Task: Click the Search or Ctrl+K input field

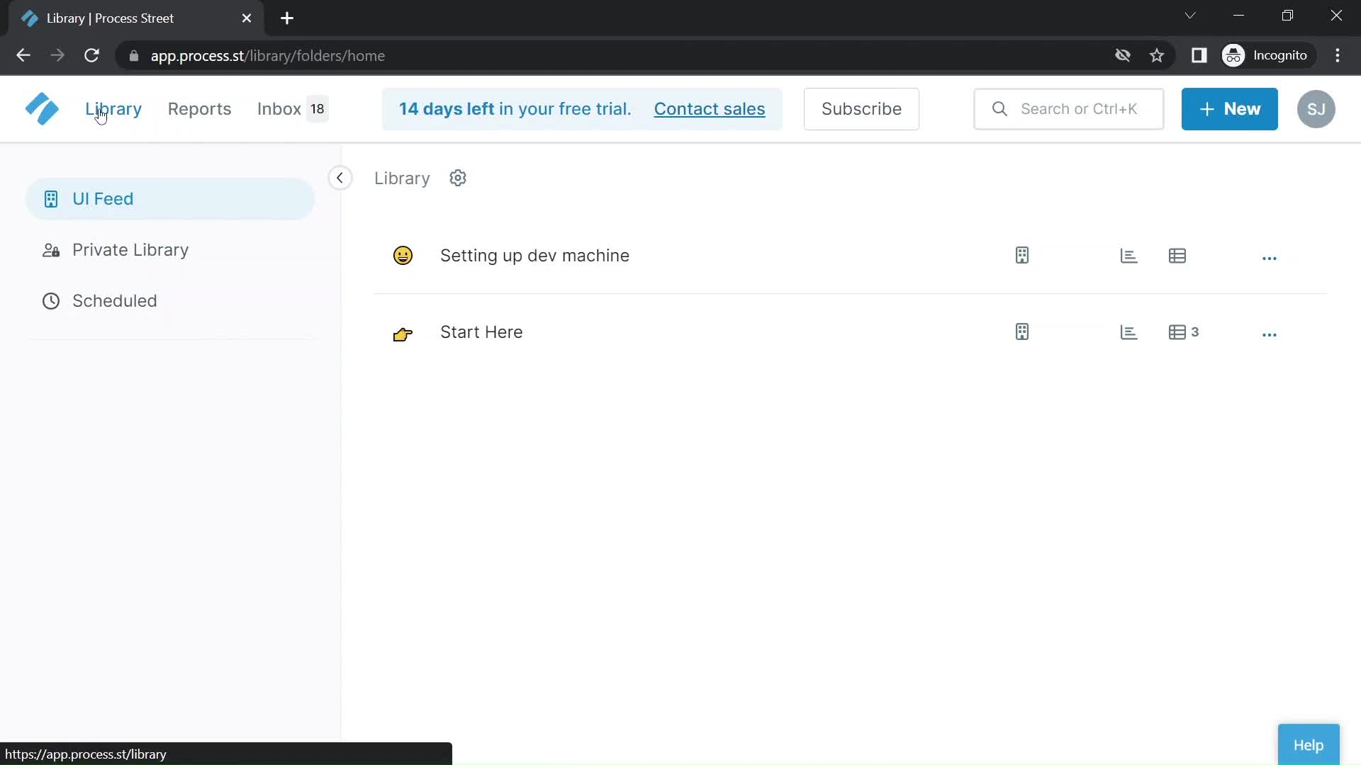Action: [1080, 109]
